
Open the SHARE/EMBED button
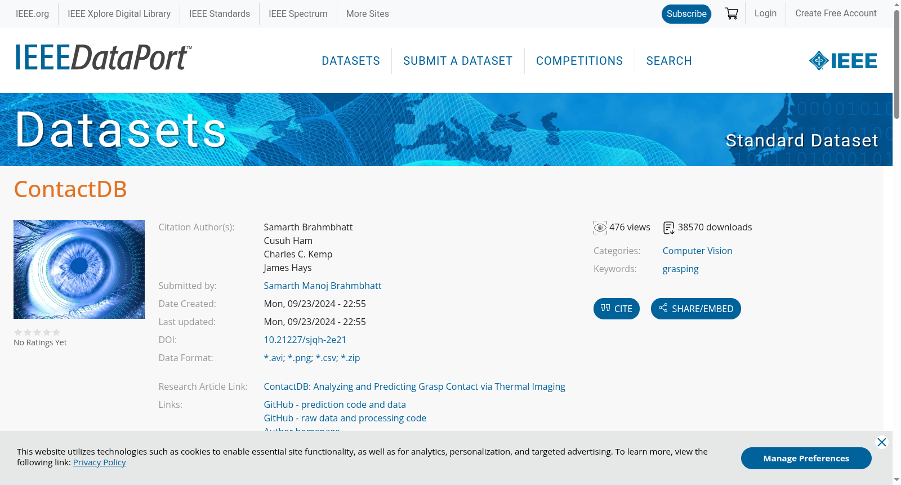pos(696,309)
